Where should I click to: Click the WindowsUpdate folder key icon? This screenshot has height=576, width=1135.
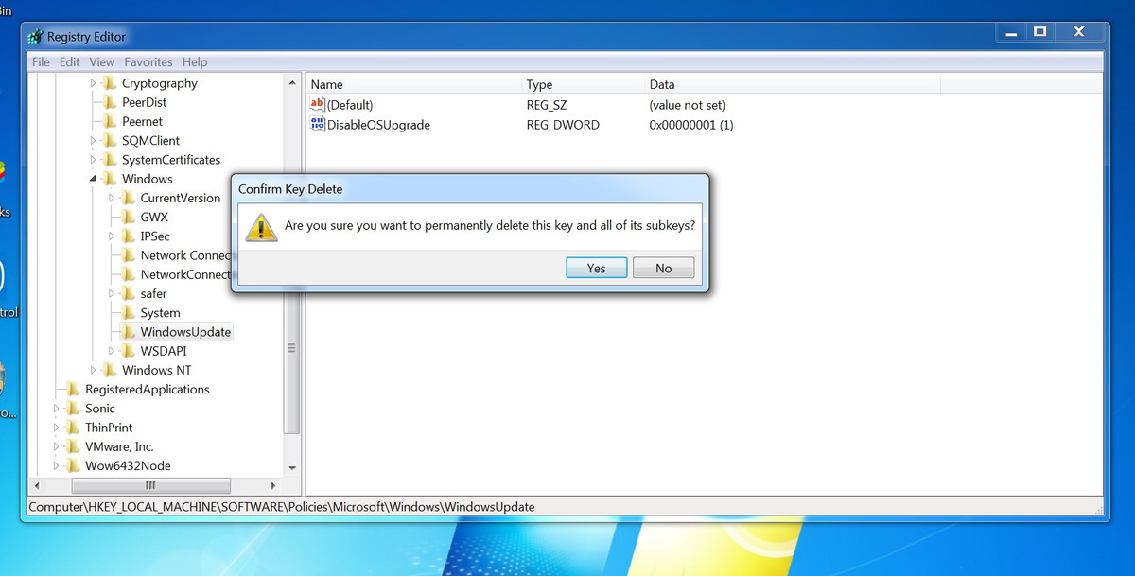pos(129,331)
